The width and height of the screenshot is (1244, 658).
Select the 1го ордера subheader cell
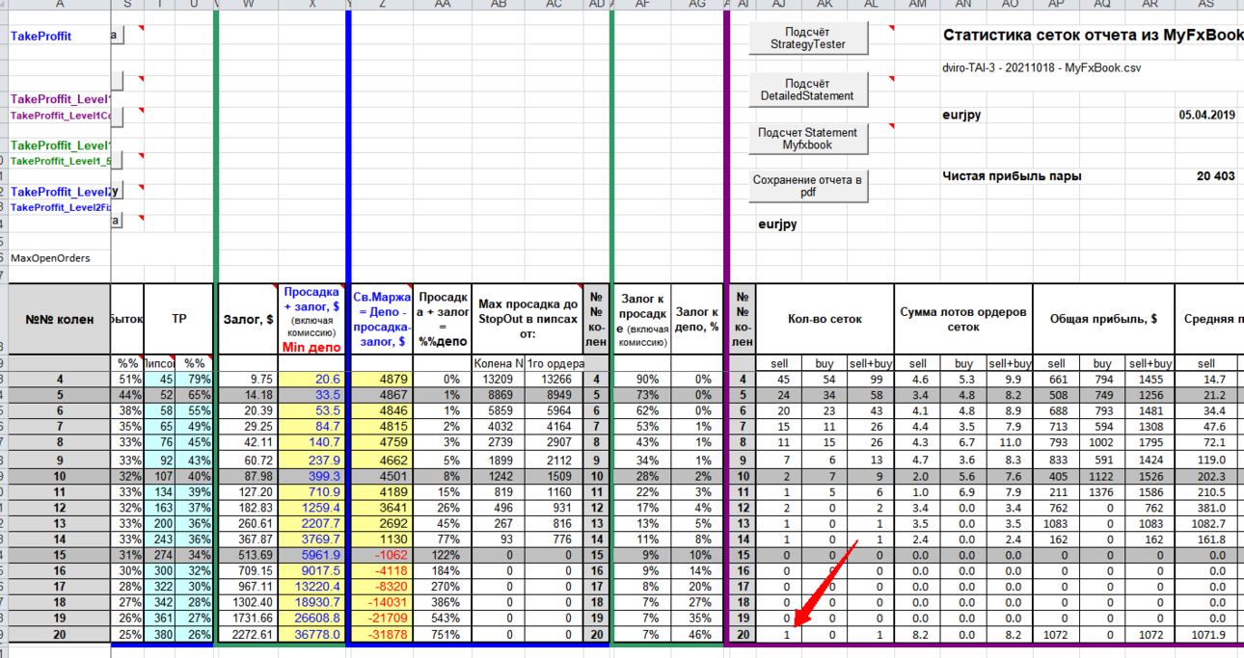(554, 364)
